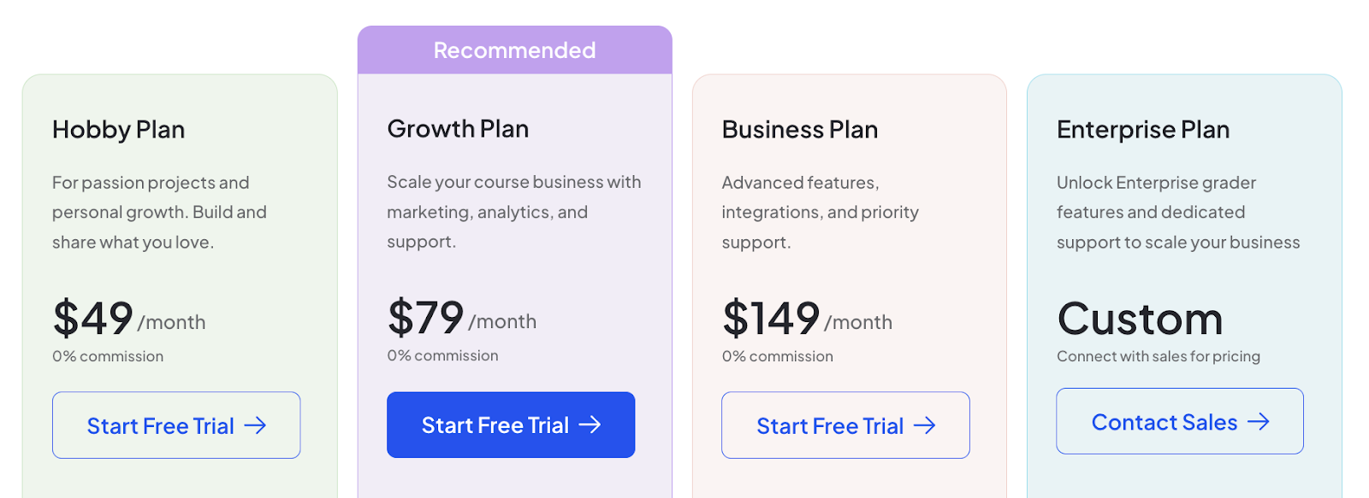Click the Custom pricing label on Enterprise Plan
The width and height of the screenshot is (1369, 498).
[1140, 319]
